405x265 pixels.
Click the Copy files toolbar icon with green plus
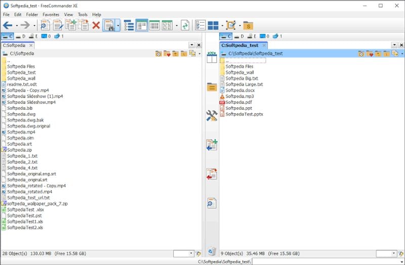tap(70, 25)
